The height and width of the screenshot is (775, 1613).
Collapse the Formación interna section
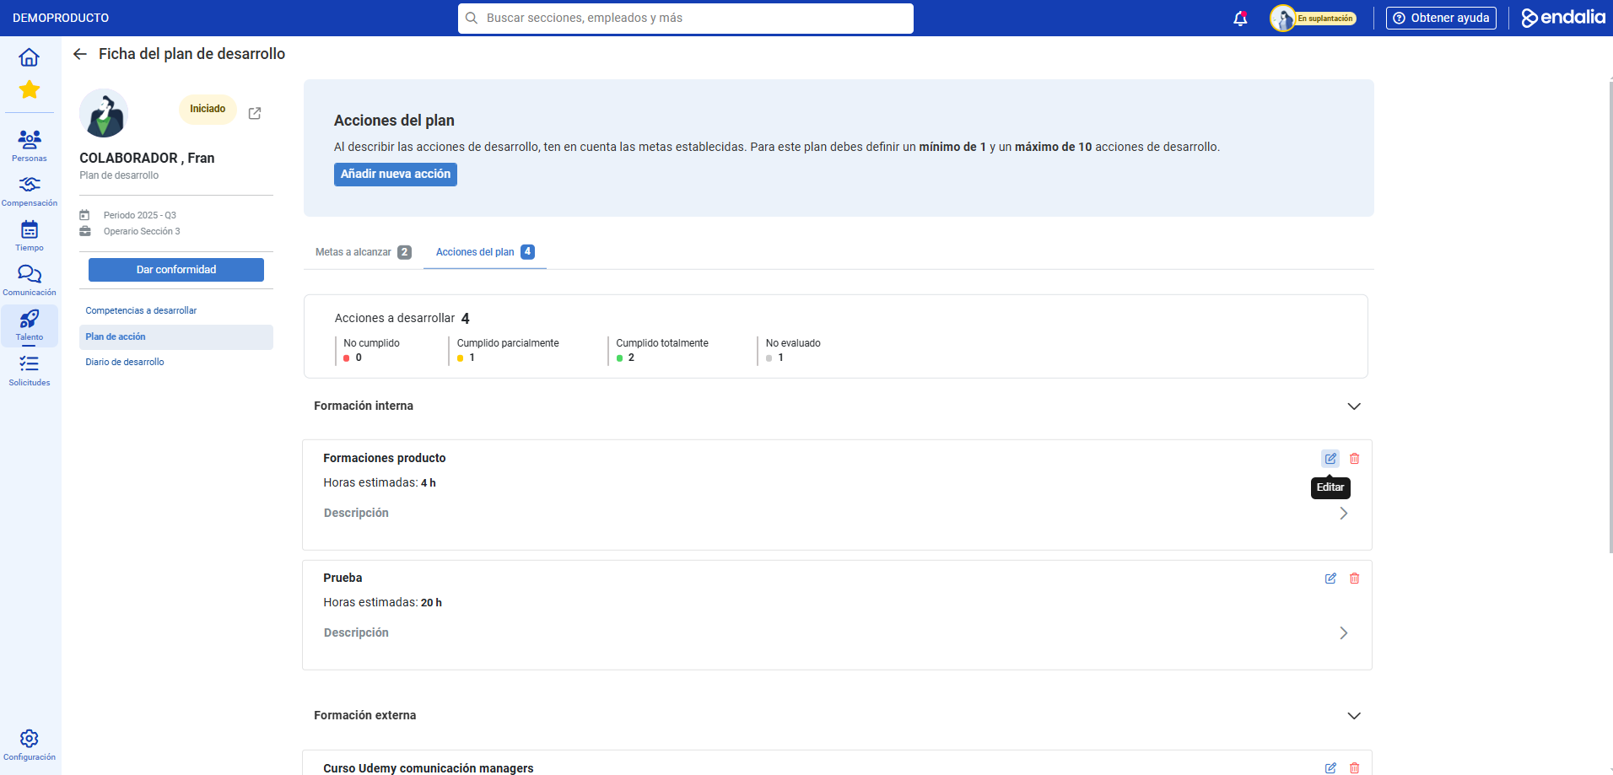1354,406
